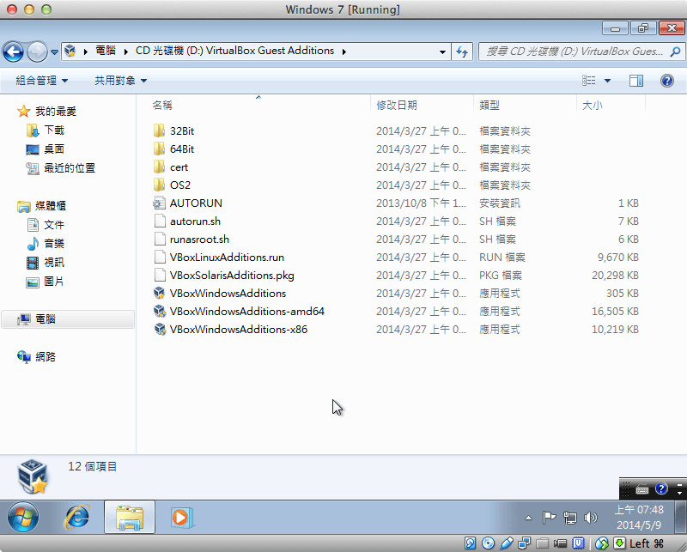687x552 pixels.
Task: Click the network adapter status icon
Action: 524,543
